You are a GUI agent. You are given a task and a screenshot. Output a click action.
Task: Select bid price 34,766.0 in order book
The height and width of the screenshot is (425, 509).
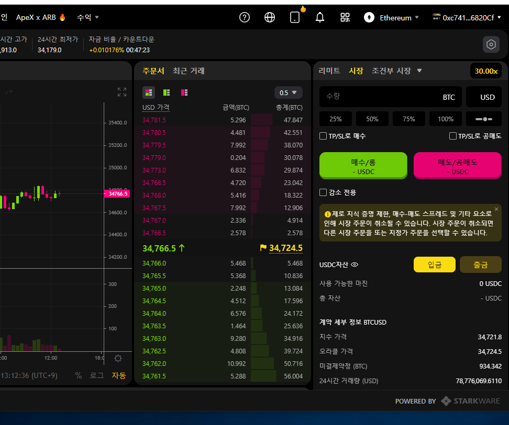tap(154, 263)
